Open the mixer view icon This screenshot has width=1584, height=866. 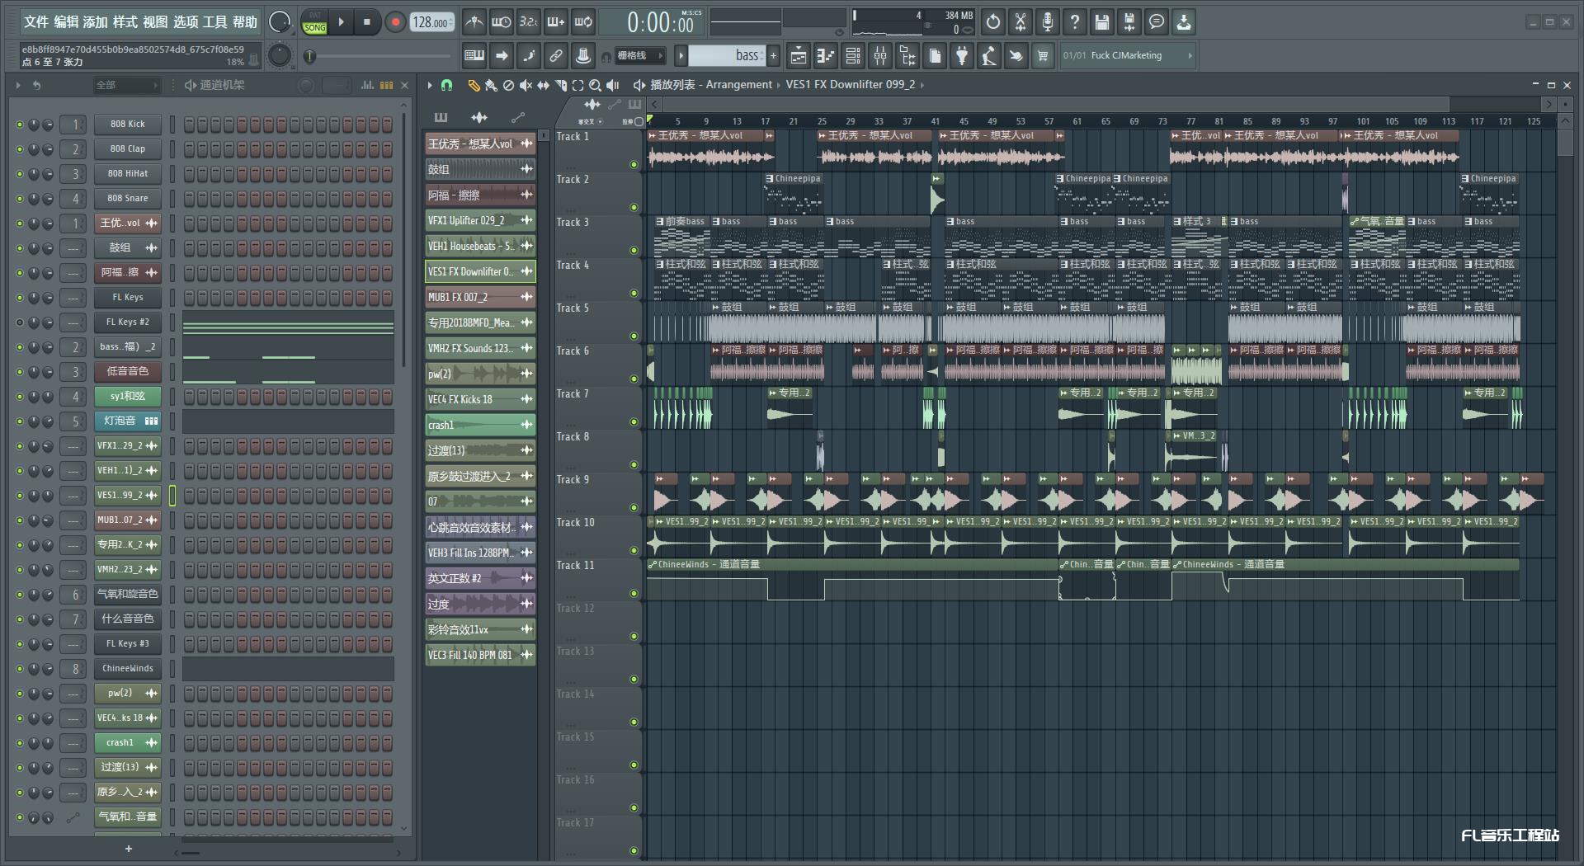click(x=880, y=55)
